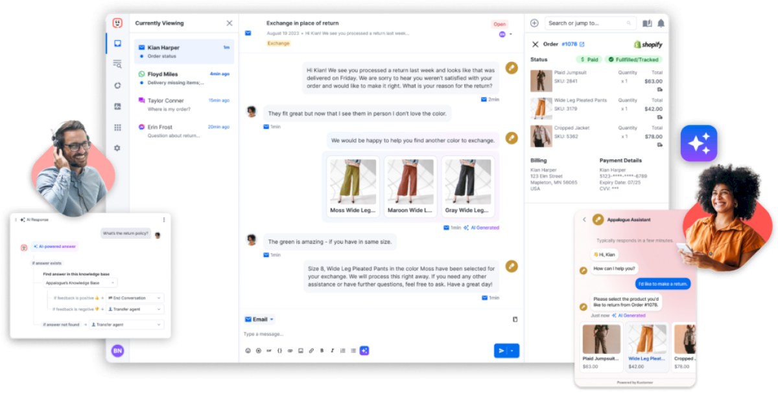
Task: Click the Moss Wide Leg pants thumbnail
Action: (x=352, y=182)
